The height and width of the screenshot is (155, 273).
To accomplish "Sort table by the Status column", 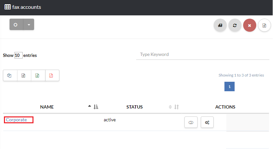I will (x=135, y=107).
